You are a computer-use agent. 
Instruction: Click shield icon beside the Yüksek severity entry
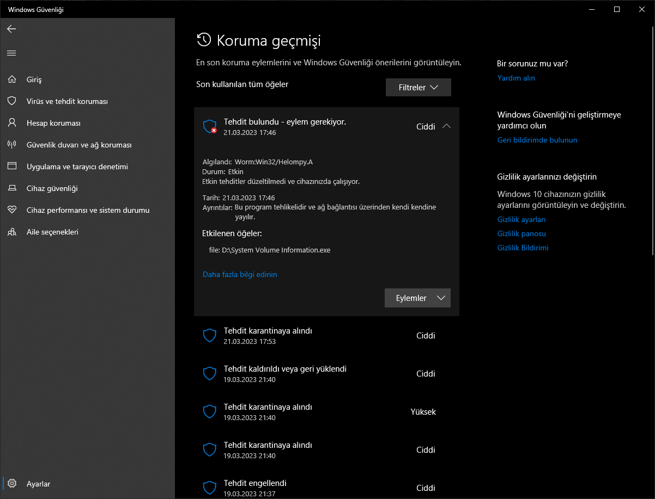(x=210, y=412)
